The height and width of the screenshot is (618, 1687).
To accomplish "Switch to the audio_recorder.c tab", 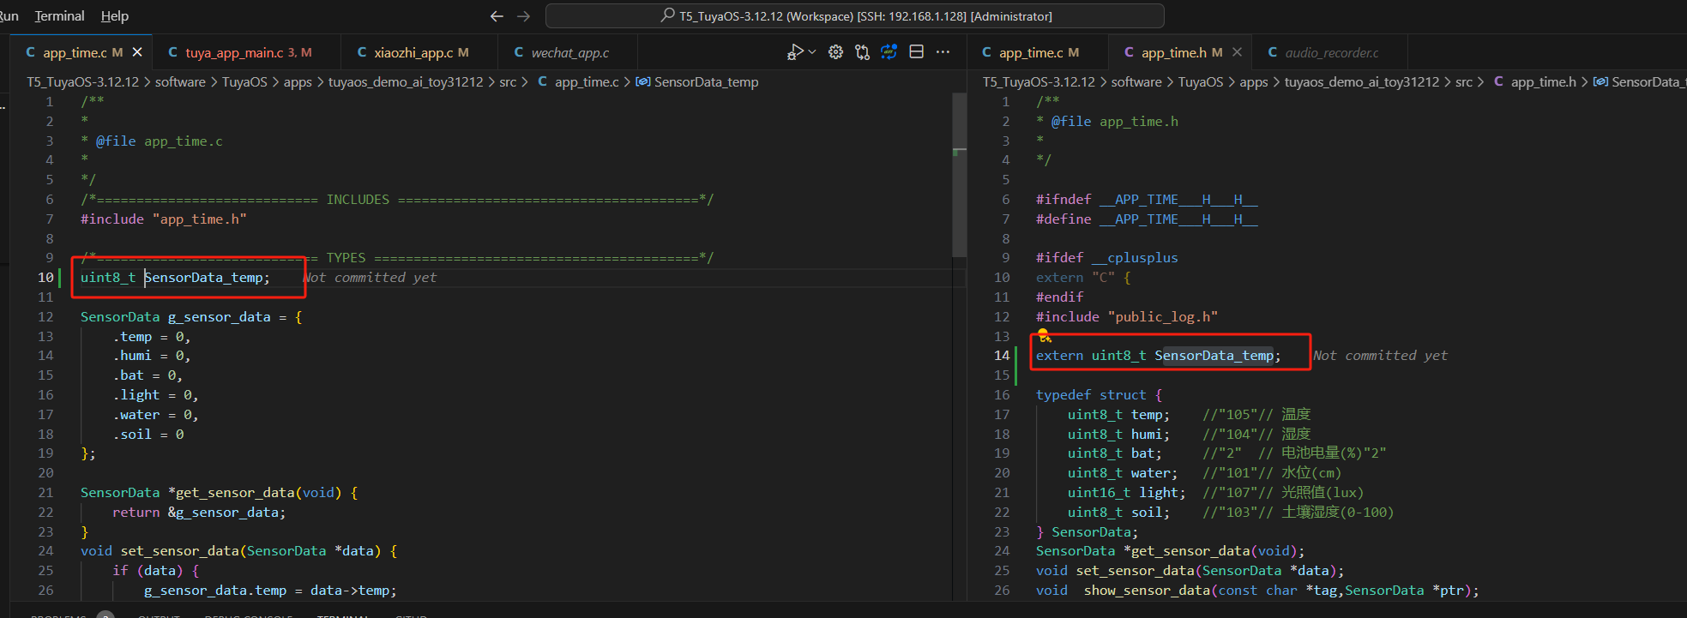I will (x=1330, y=52).
